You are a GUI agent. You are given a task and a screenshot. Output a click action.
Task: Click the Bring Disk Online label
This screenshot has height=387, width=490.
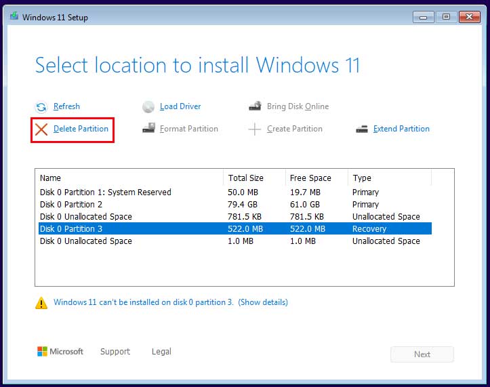(x=298, y=106)
